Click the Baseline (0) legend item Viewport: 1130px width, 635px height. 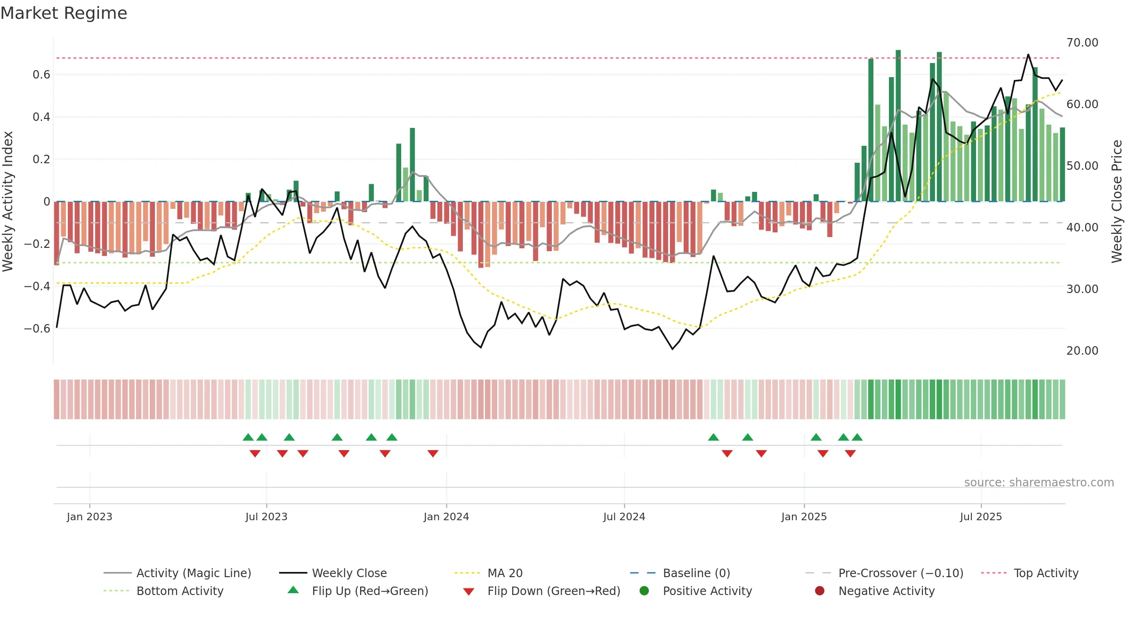point(680,573)
